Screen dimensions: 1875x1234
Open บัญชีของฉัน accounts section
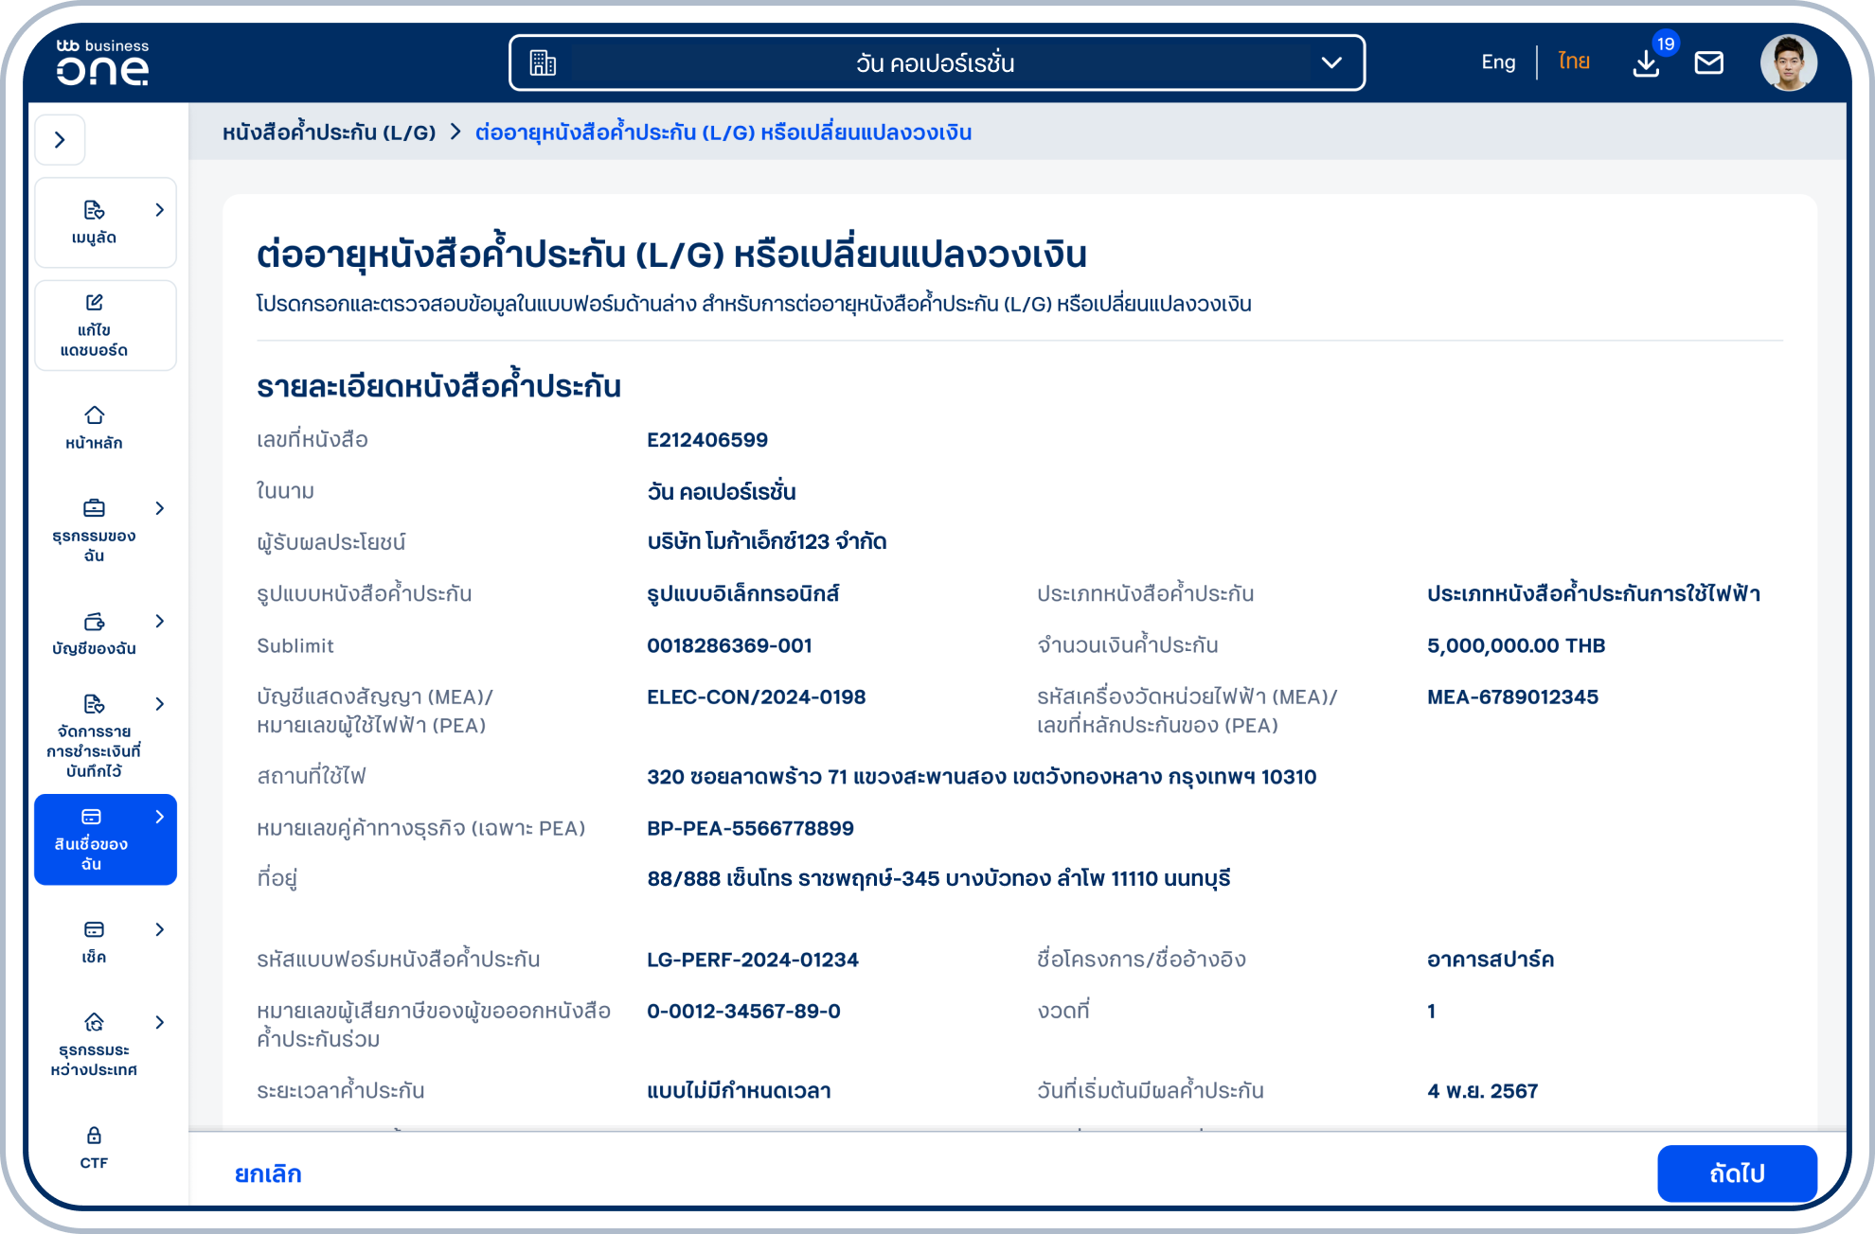tap(94, 632)
